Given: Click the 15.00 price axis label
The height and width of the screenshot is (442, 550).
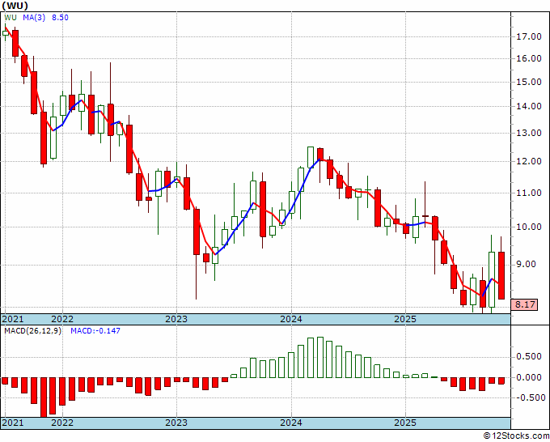Looking at the screenshot, I should [x=529, y=82].
